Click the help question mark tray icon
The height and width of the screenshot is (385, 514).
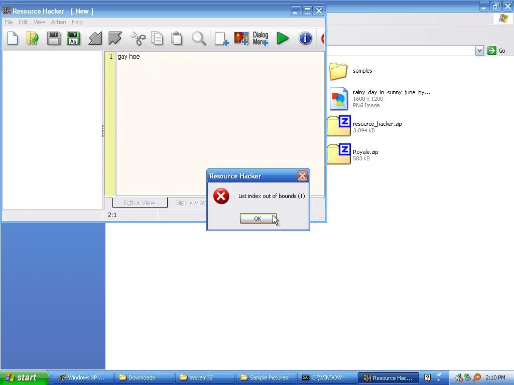coord(427,377)
